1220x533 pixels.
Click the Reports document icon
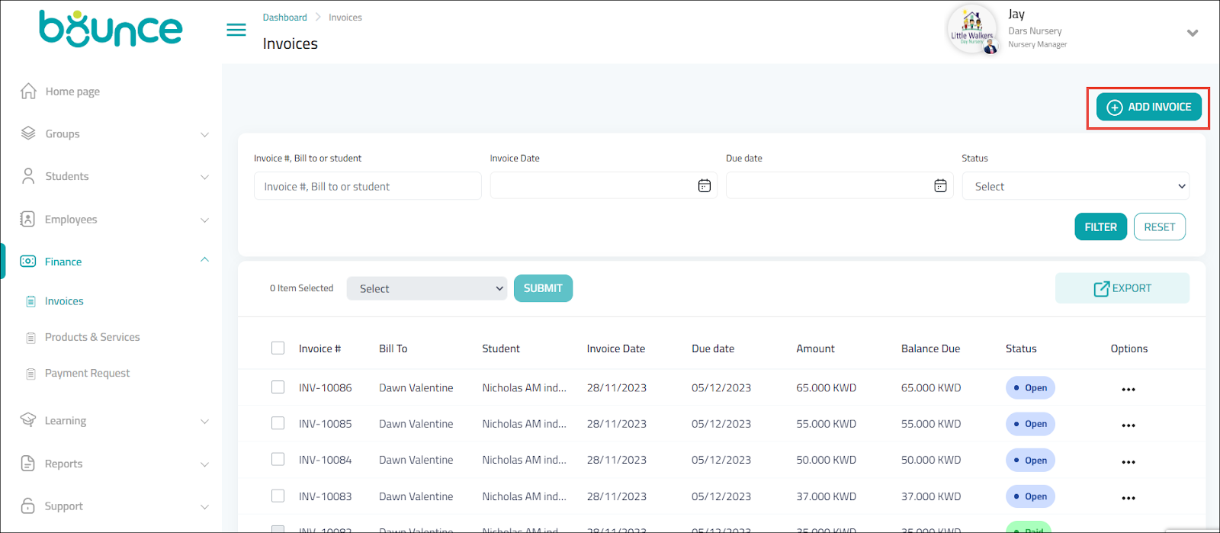(x=28, y=463)
